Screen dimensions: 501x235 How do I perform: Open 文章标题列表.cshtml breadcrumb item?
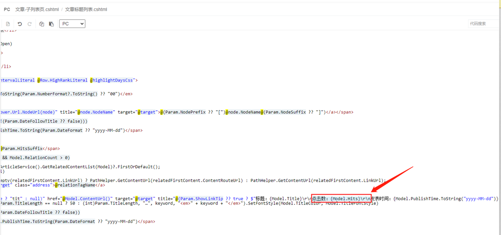(86, 9)
